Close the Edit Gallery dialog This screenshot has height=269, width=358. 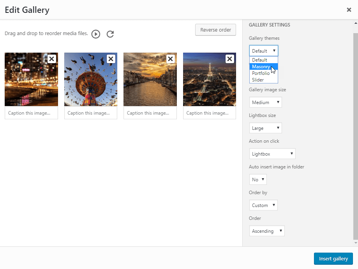(349, 10)
